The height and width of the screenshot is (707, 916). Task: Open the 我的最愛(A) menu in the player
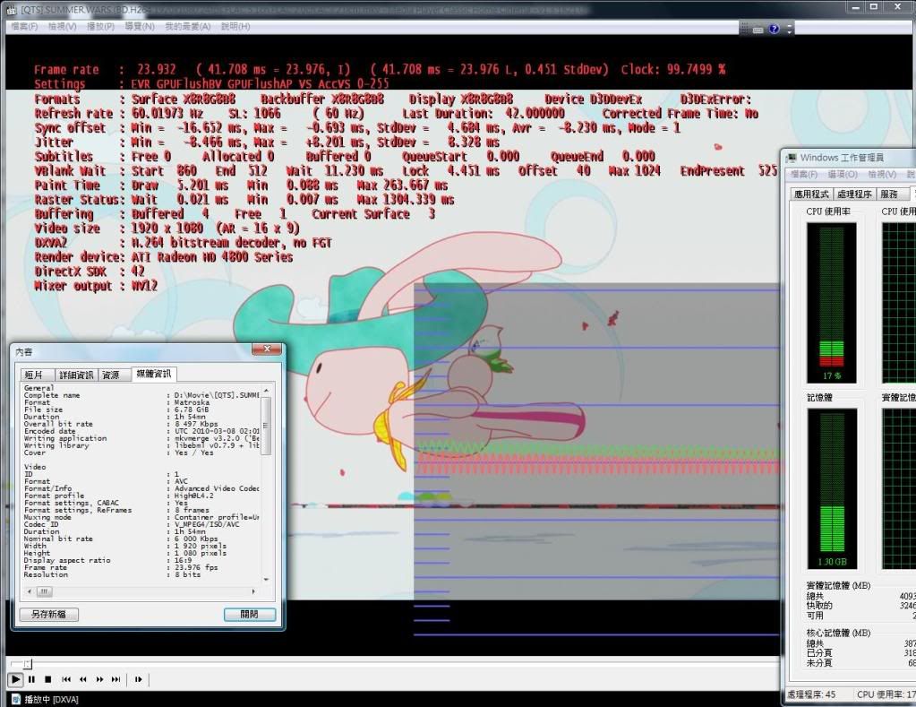click(x=187, y=26)
